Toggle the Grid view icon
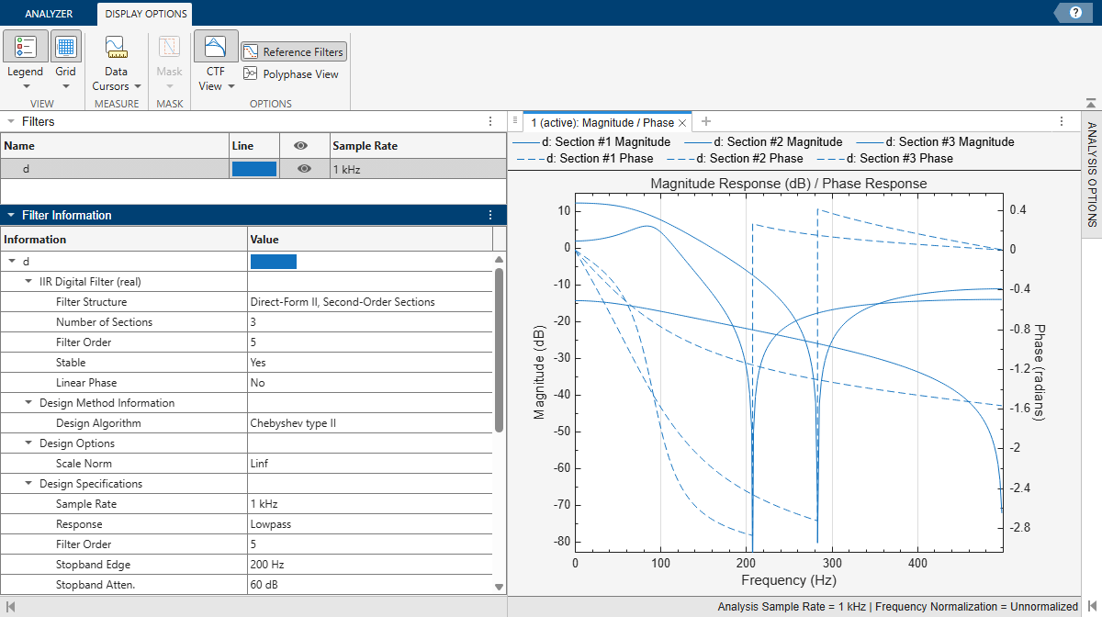Screen dimensions: 1102x617 65,47
